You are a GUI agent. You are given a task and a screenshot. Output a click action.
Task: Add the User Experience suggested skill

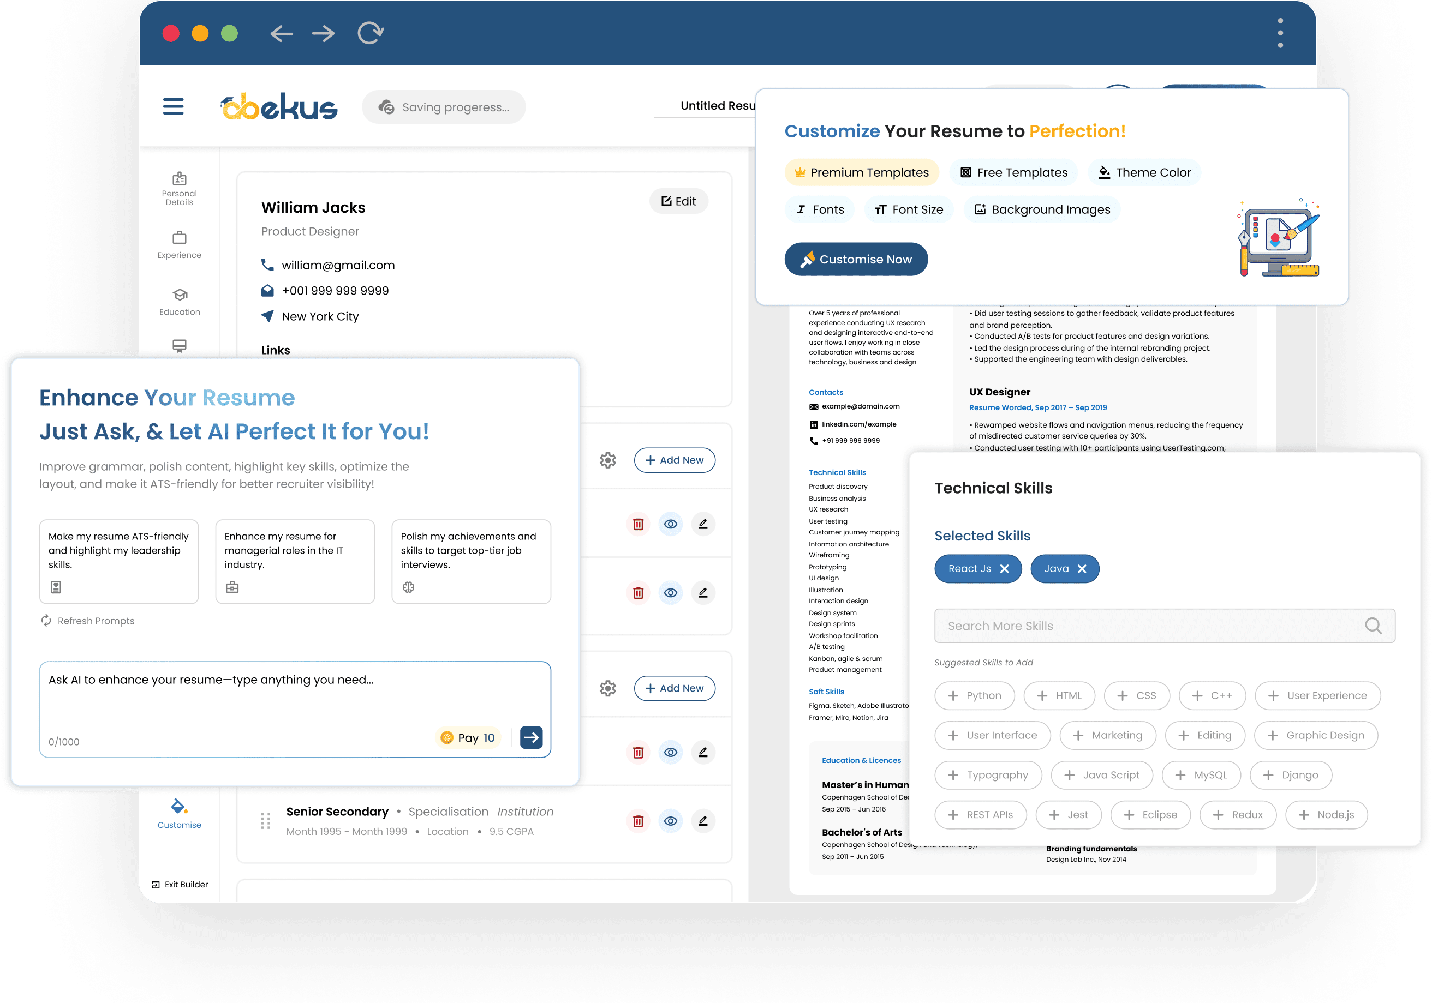coord(1318,695)
